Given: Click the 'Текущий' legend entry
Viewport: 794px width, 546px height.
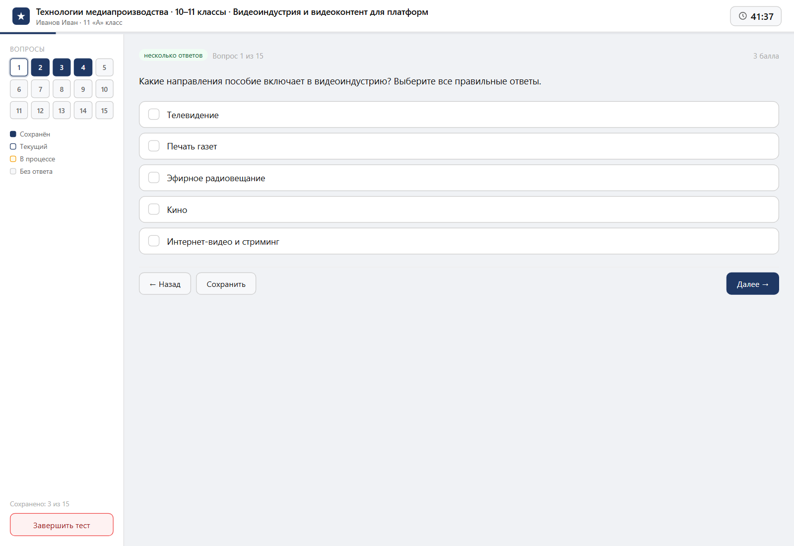Looking at the screenshot, I should point(29,146).
